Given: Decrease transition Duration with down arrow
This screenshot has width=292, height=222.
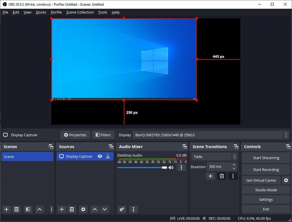Looking at the screenshot, I should (x=234, y=169).
